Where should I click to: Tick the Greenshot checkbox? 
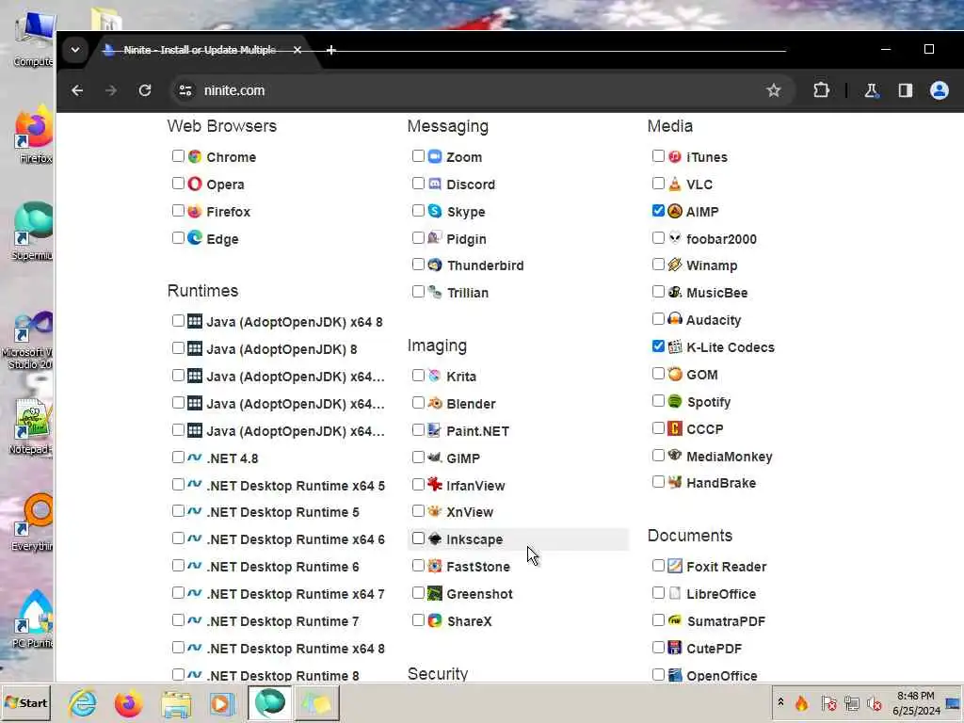(x=419, y=593)
